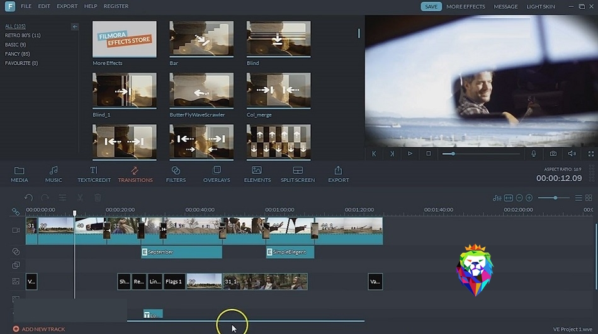Viewport: 598px width, 334px height.
Task: Adjust the timeline zoom slider
Action: [553, 198]
